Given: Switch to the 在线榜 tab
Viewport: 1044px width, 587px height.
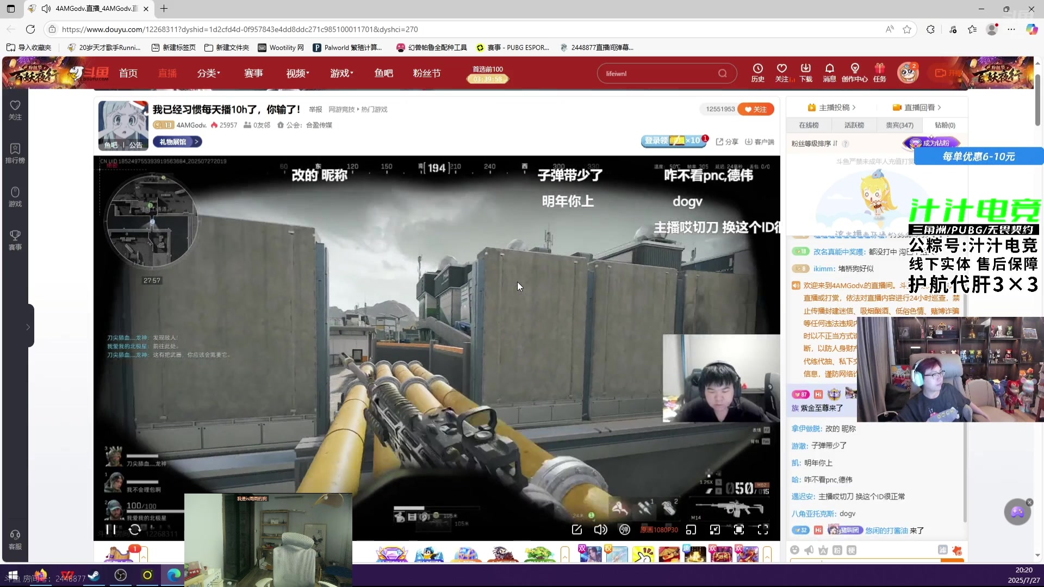Looking at the screenshot, I should tap(809, 125).
